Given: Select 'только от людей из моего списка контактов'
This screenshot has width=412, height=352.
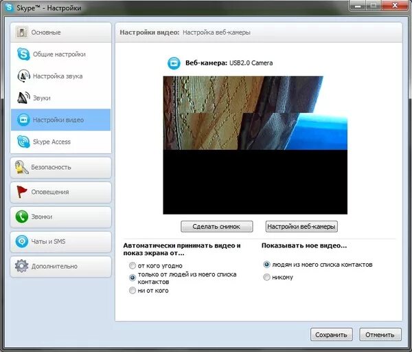Looking at the screenshot, I should (133, 278).
